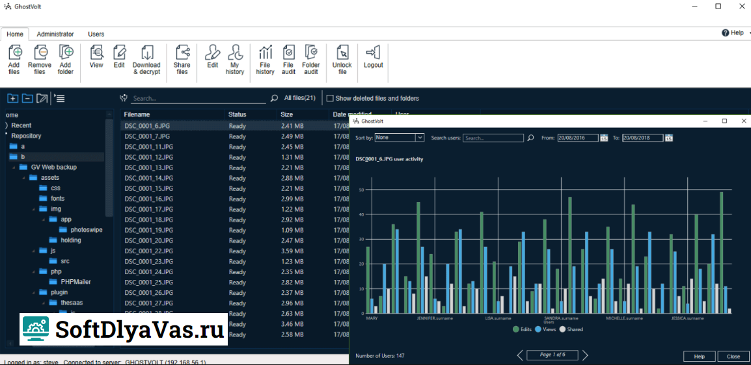Click the Logout icon
This screenshot has height=365, width=751.
(373, 52)
